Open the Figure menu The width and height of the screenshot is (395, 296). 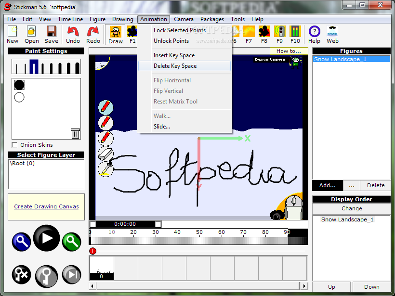click(97, 19)
